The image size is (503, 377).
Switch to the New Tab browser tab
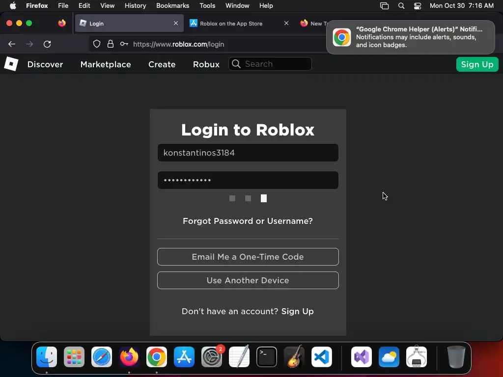313,23
